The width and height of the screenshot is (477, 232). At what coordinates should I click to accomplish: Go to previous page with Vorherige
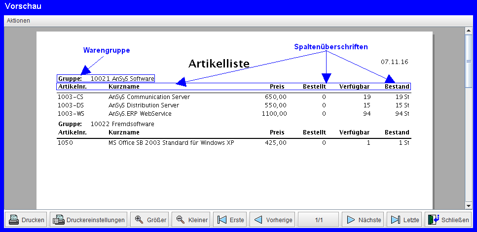272,220
